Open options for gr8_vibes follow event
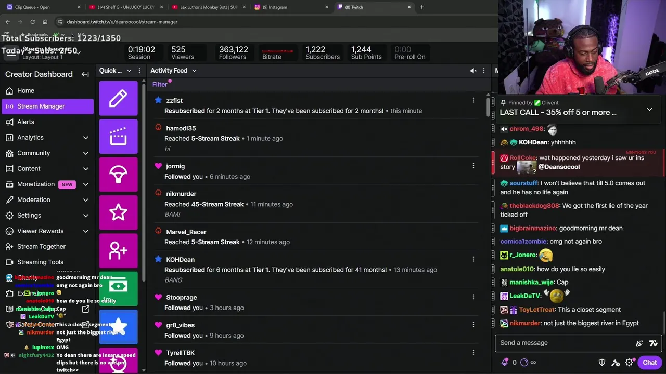The height and width of the screenshot is (374, 666). (473, 325)
